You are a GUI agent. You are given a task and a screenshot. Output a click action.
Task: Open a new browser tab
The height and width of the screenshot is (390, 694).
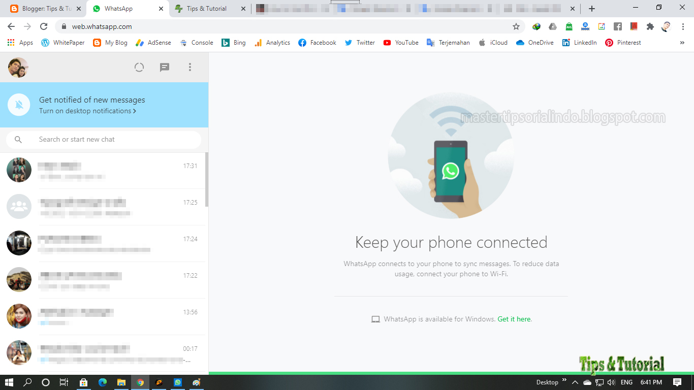(x=592, y=9)
